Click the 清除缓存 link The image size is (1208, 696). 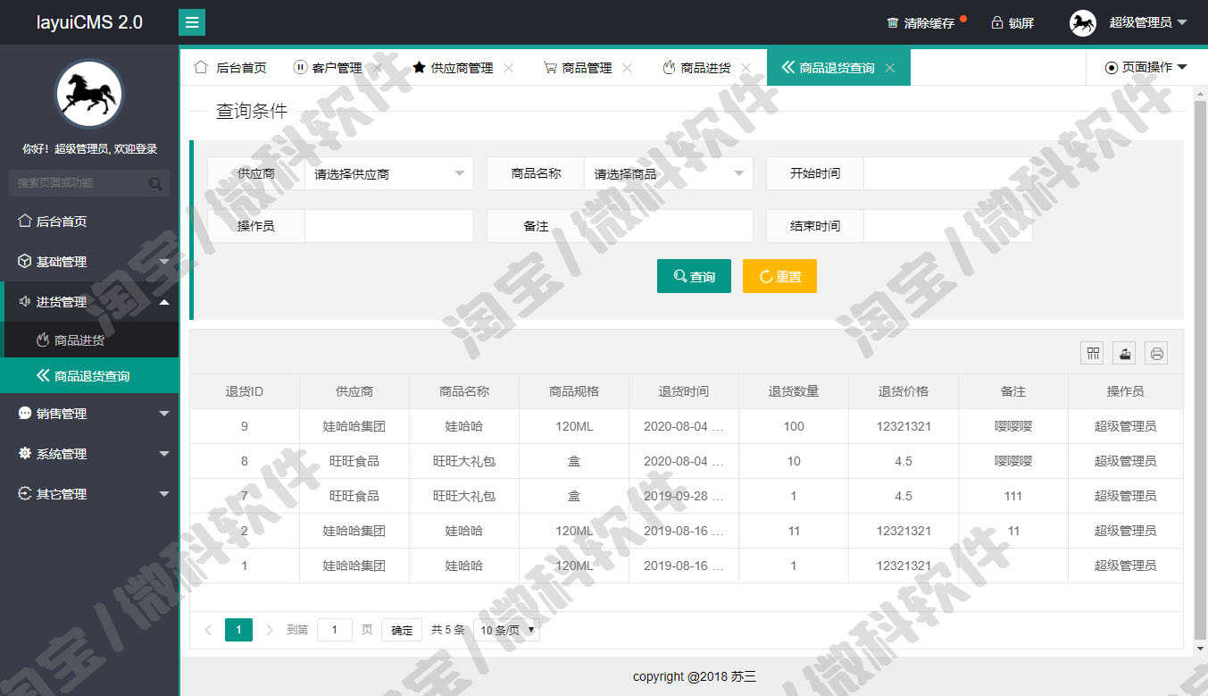(x=929, y=23)
